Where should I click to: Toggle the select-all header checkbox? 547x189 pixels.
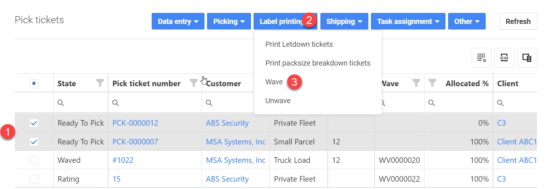tap(34, 84)
